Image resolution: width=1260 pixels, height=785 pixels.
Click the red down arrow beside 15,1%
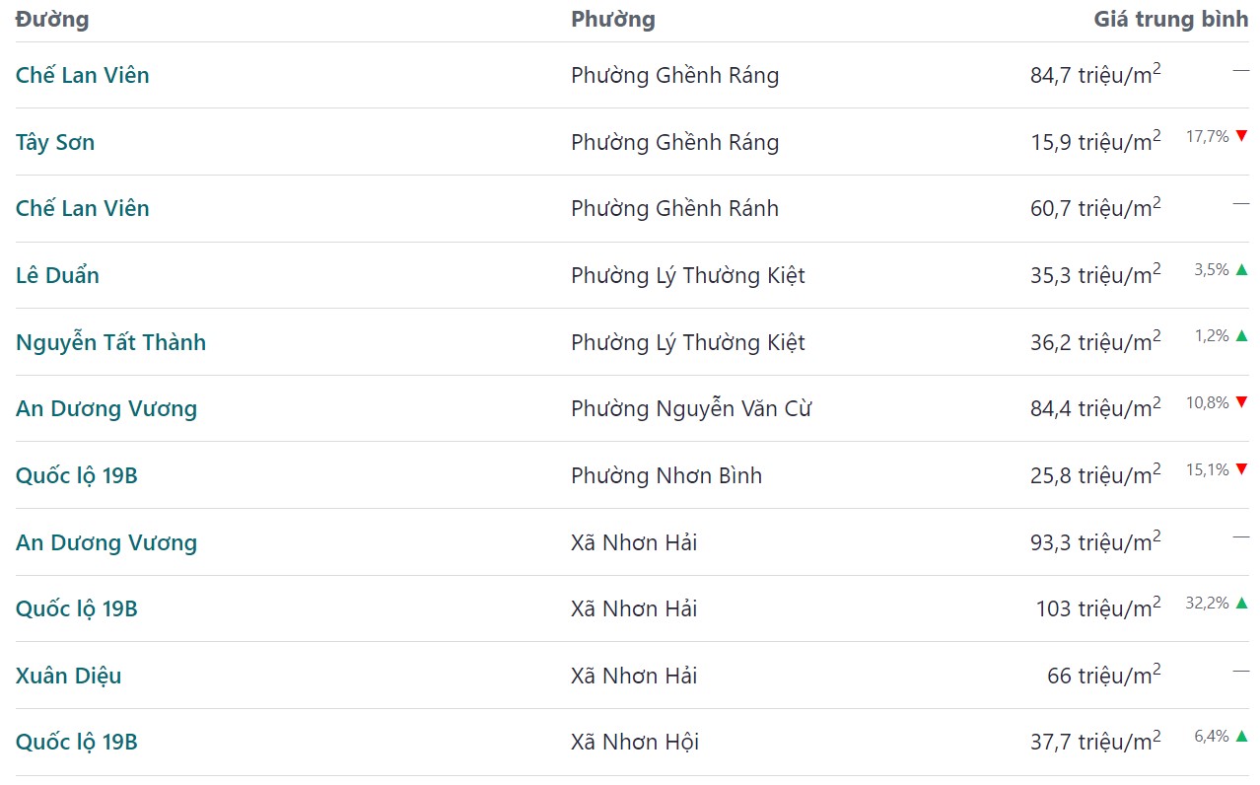pyautogui.click(x=1241, y=469)
